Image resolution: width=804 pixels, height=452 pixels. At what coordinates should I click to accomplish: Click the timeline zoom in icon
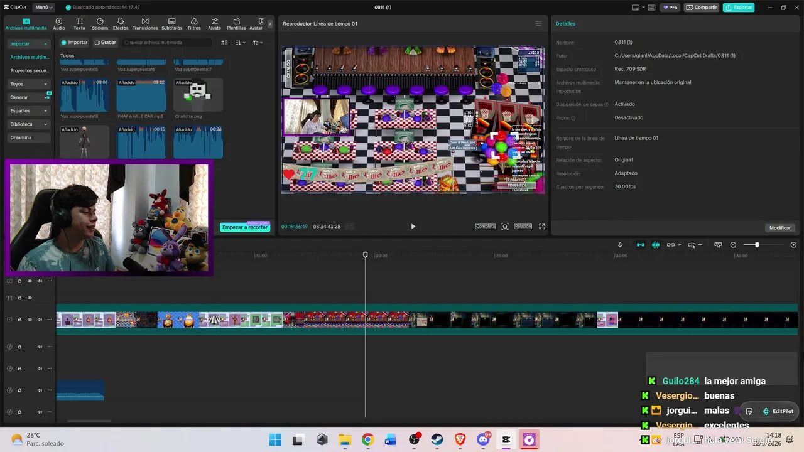[793, 245]
